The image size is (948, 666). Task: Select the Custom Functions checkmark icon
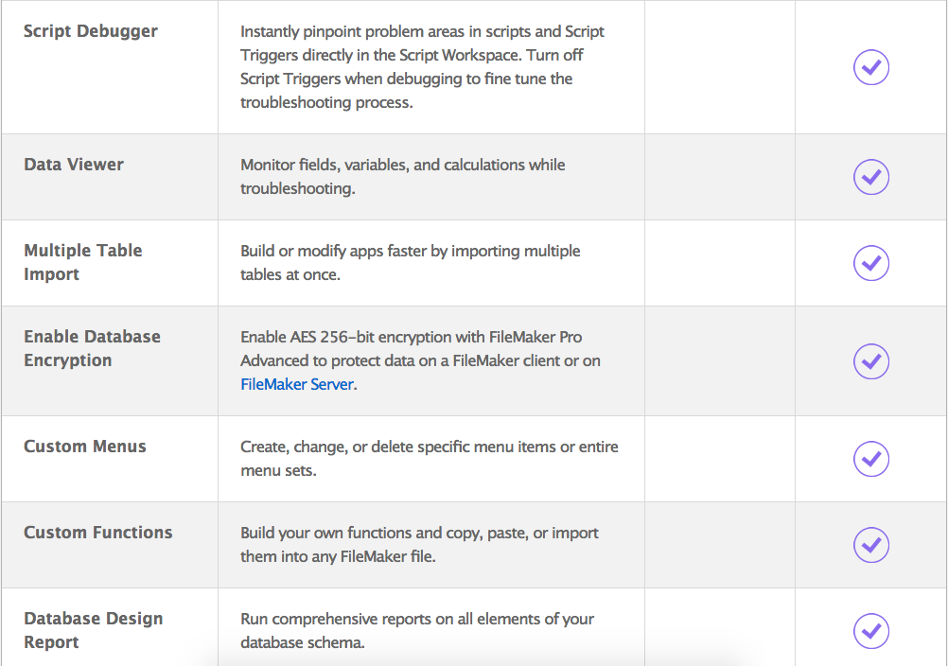[871, 545]
